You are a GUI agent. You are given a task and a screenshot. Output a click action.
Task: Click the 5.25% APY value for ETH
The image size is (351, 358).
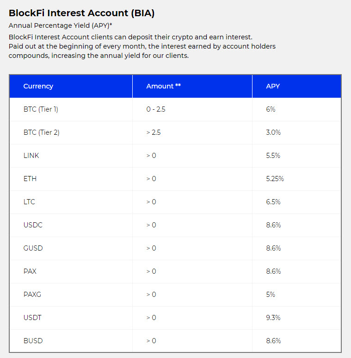click(275, 179)
